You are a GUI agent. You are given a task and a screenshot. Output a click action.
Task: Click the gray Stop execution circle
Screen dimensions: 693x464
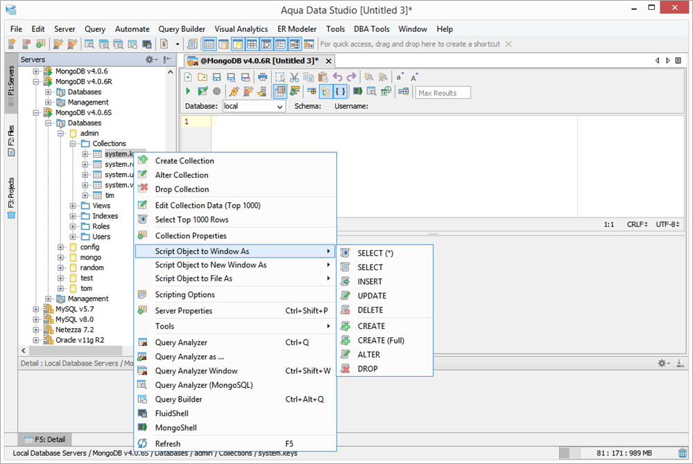(216, 91)
